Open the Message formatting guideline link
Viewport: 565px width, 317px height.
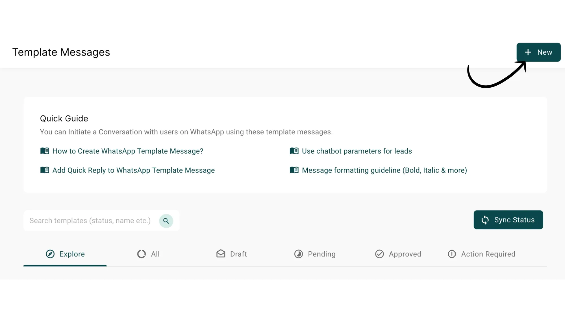384,170
